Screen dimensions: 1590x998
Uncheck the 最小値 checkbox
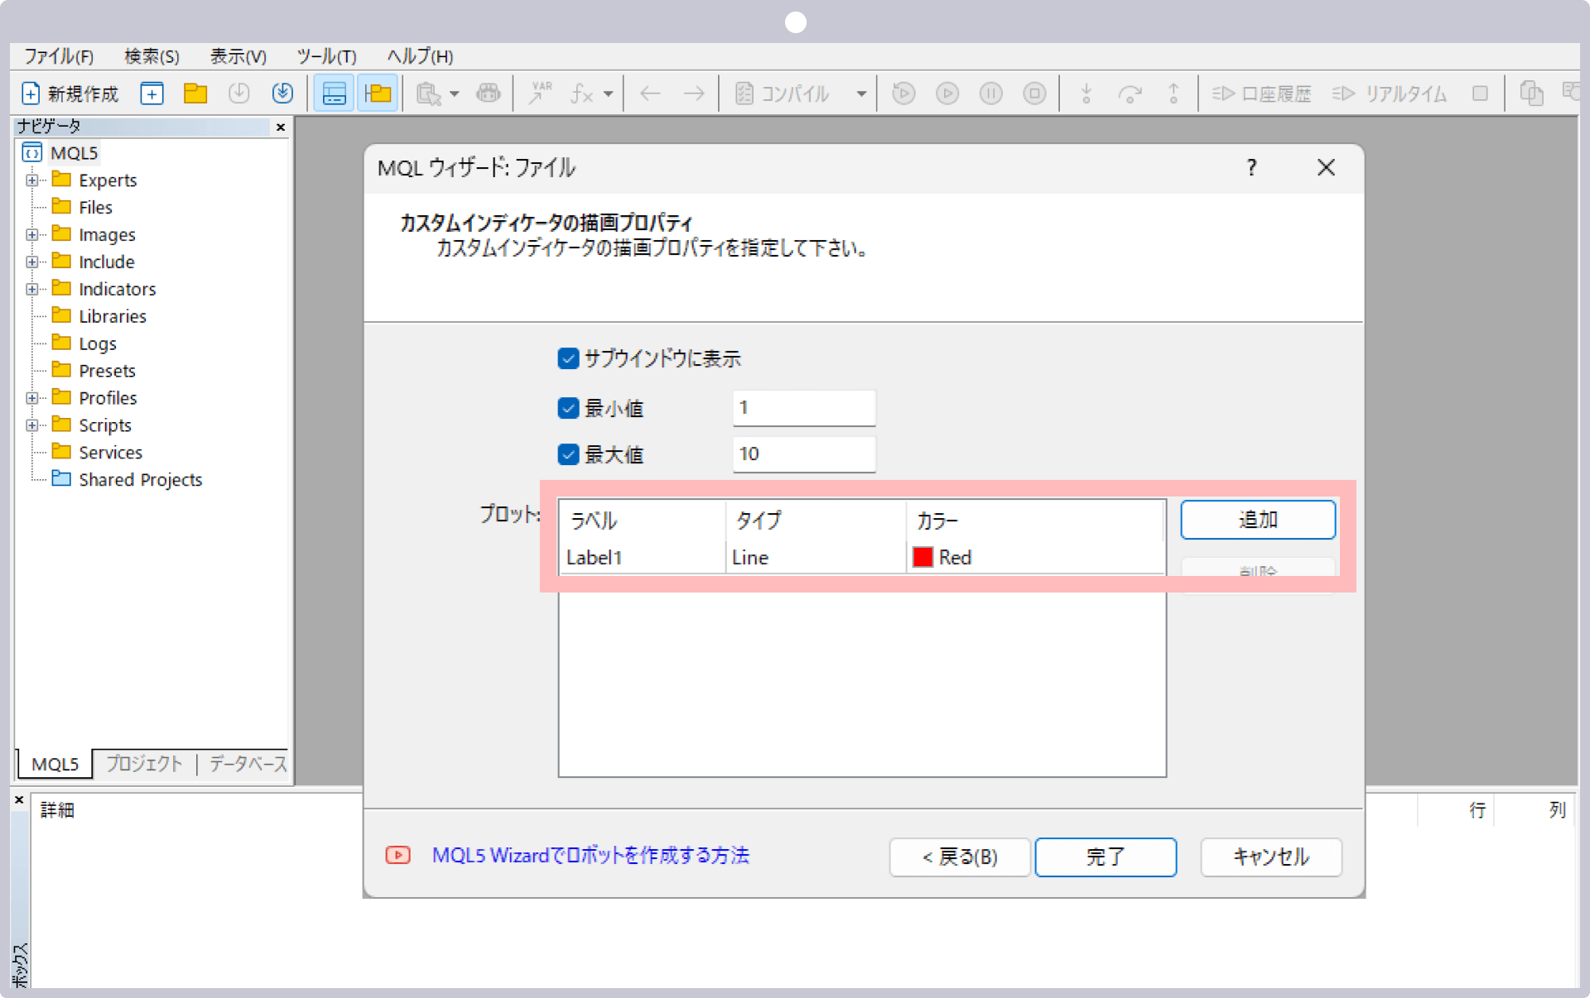568,408
